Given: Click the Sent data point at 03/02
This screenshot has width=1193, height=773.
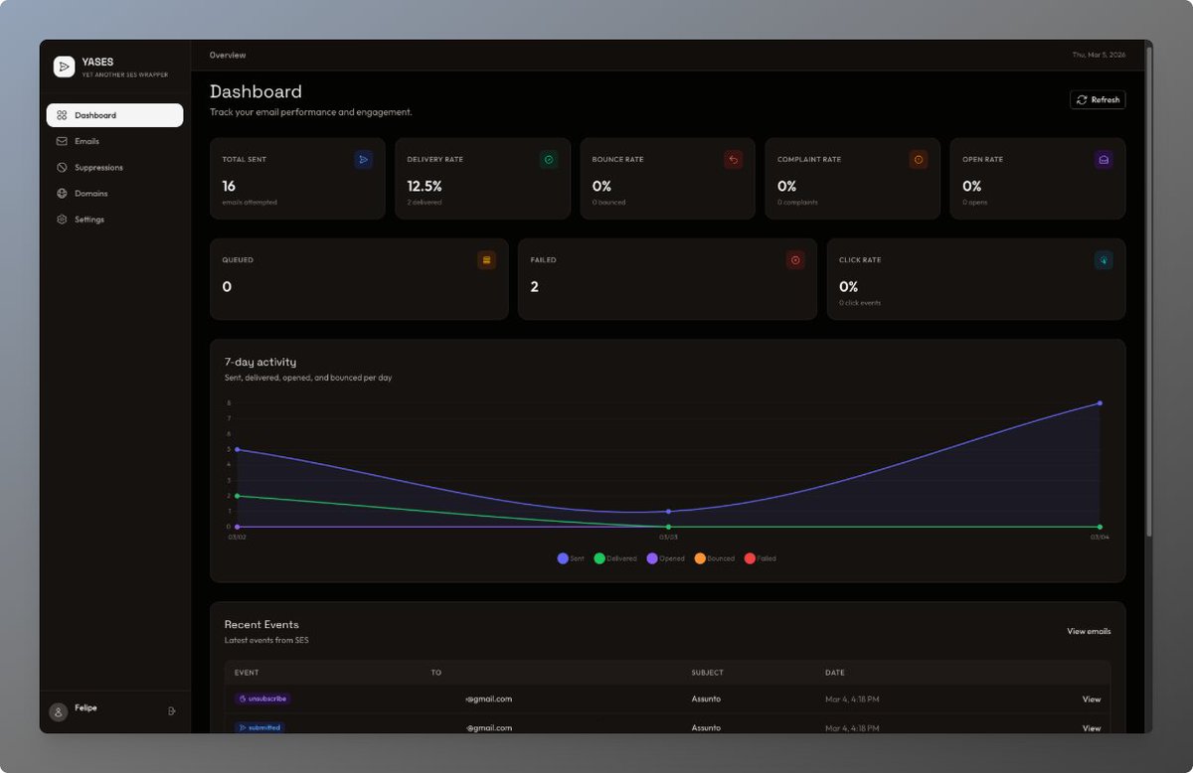Looking at the screenshot, I should (237, 449).
